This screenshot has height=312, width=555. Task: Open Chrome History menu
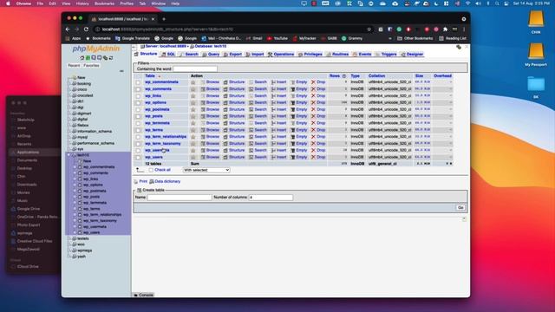coord(82,3)
